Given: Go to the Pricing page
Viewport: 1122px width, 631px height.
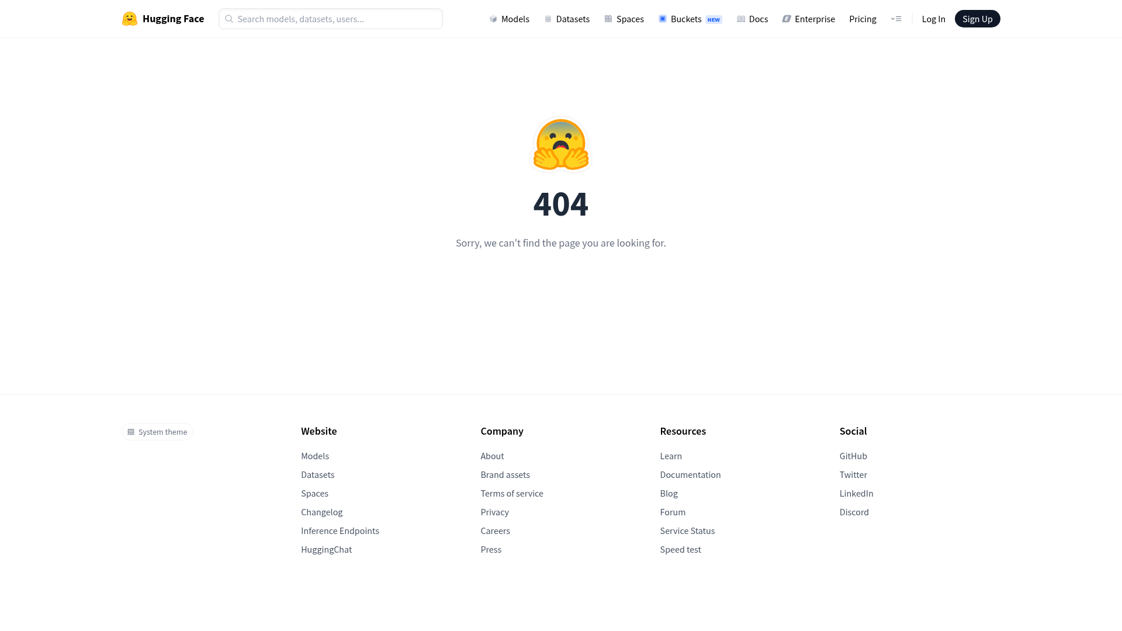Looking at the screenshot, I should click(863, 19).
